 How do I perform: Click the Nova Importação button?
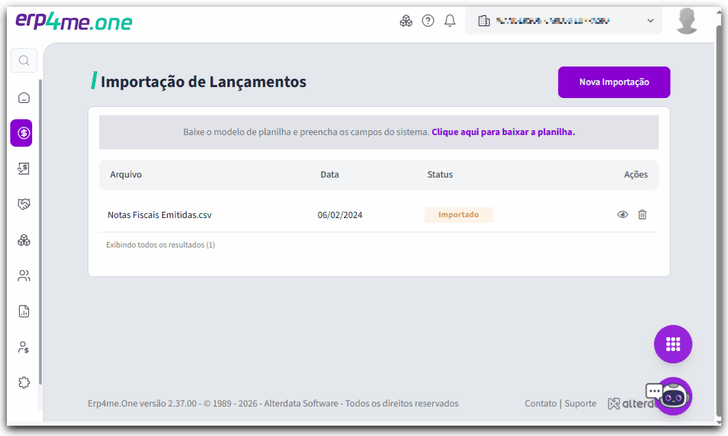(x=614, y=82)
